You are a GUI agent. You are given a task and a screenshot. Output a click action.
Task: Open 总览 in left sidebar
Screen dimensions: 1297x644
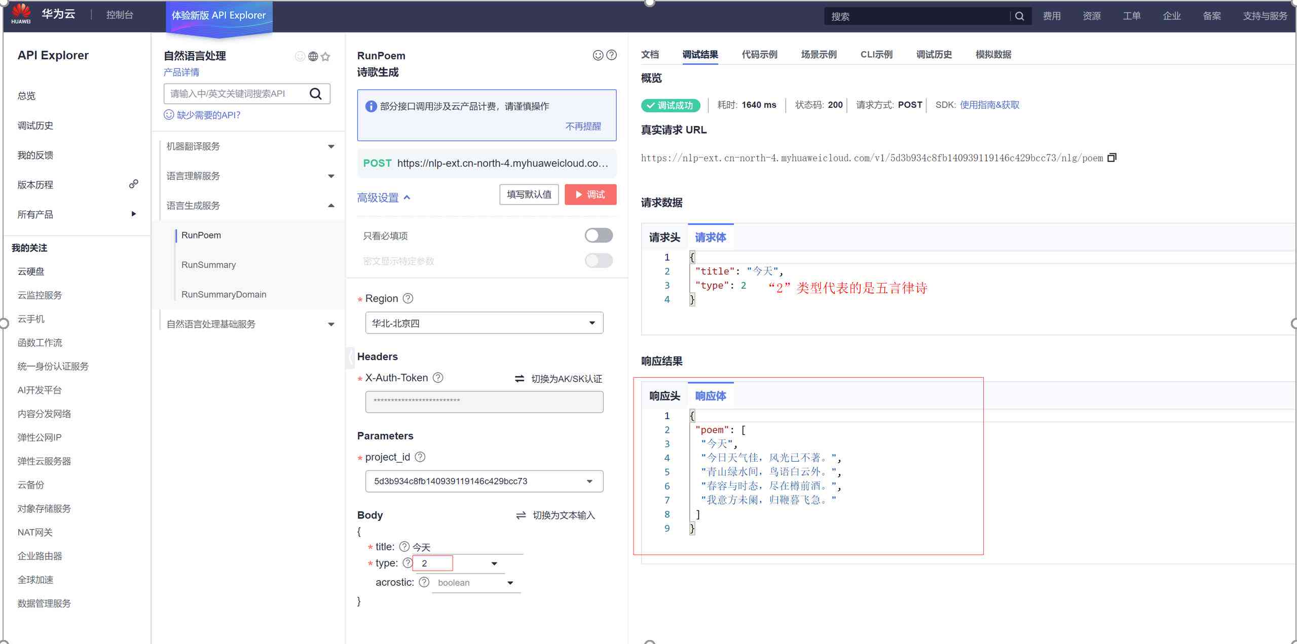(26, 96)
